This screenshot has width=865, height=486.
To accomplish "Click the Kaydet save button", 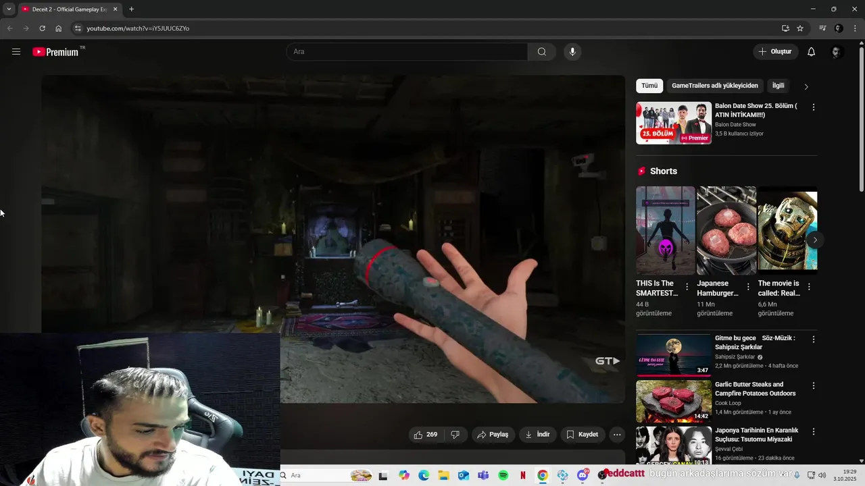I will click(x=583, y=435).
